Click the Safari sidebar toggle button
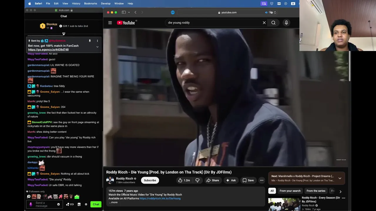The image size is (376, 211). [x=124, y=12]
